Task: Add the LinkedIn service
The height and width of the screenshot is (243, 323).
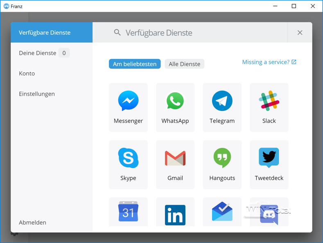Action: [x=175, y=212]
